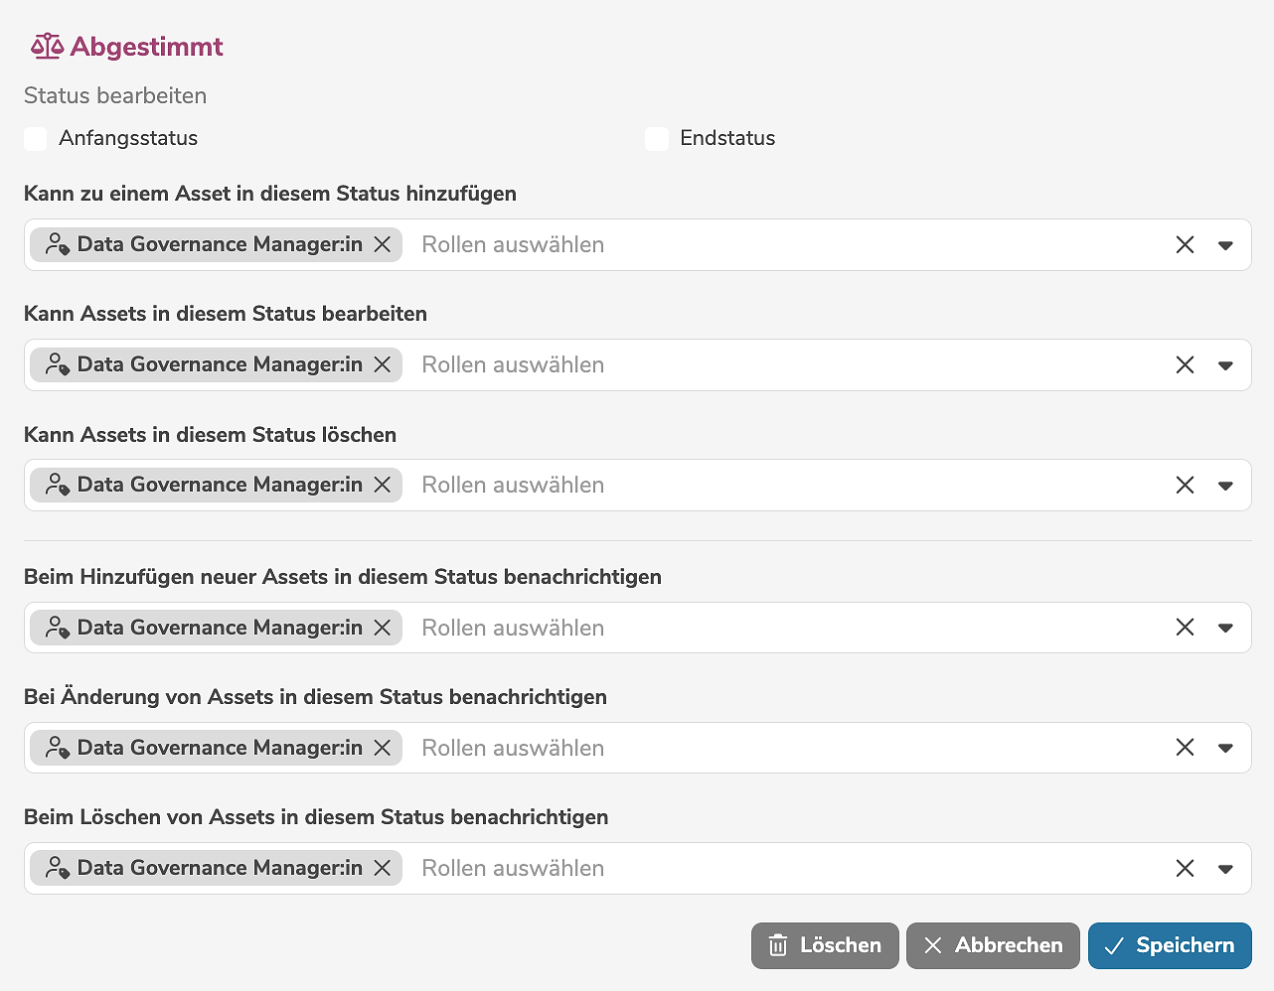Expand dropdown for 'Beim Löschen benachrichtigen' roles
The height and width of the screenshot is (991, 1274).
tap(1225, 869)
